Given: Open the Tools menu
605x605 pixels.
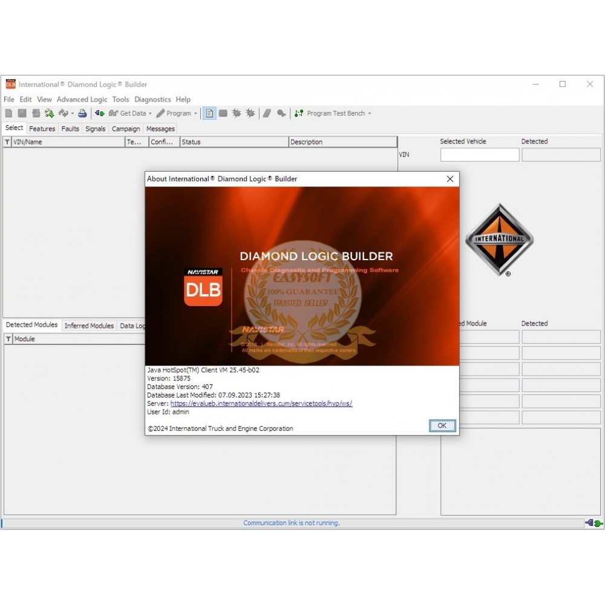Looking at the screenshot, I should (x=121, y=100).
